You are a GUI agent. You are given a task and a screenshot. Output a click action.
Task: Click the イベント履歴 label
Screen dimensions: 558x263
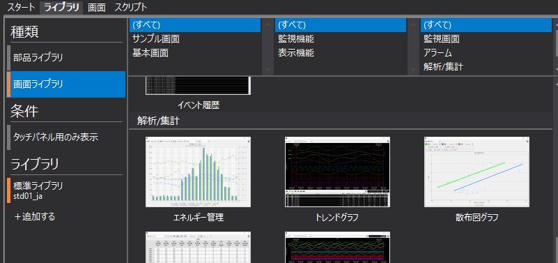click(x=199, y=105)
